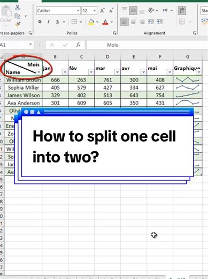208x279 pixels.
Task: Open the Name Box dropdown
Action: 30,45
